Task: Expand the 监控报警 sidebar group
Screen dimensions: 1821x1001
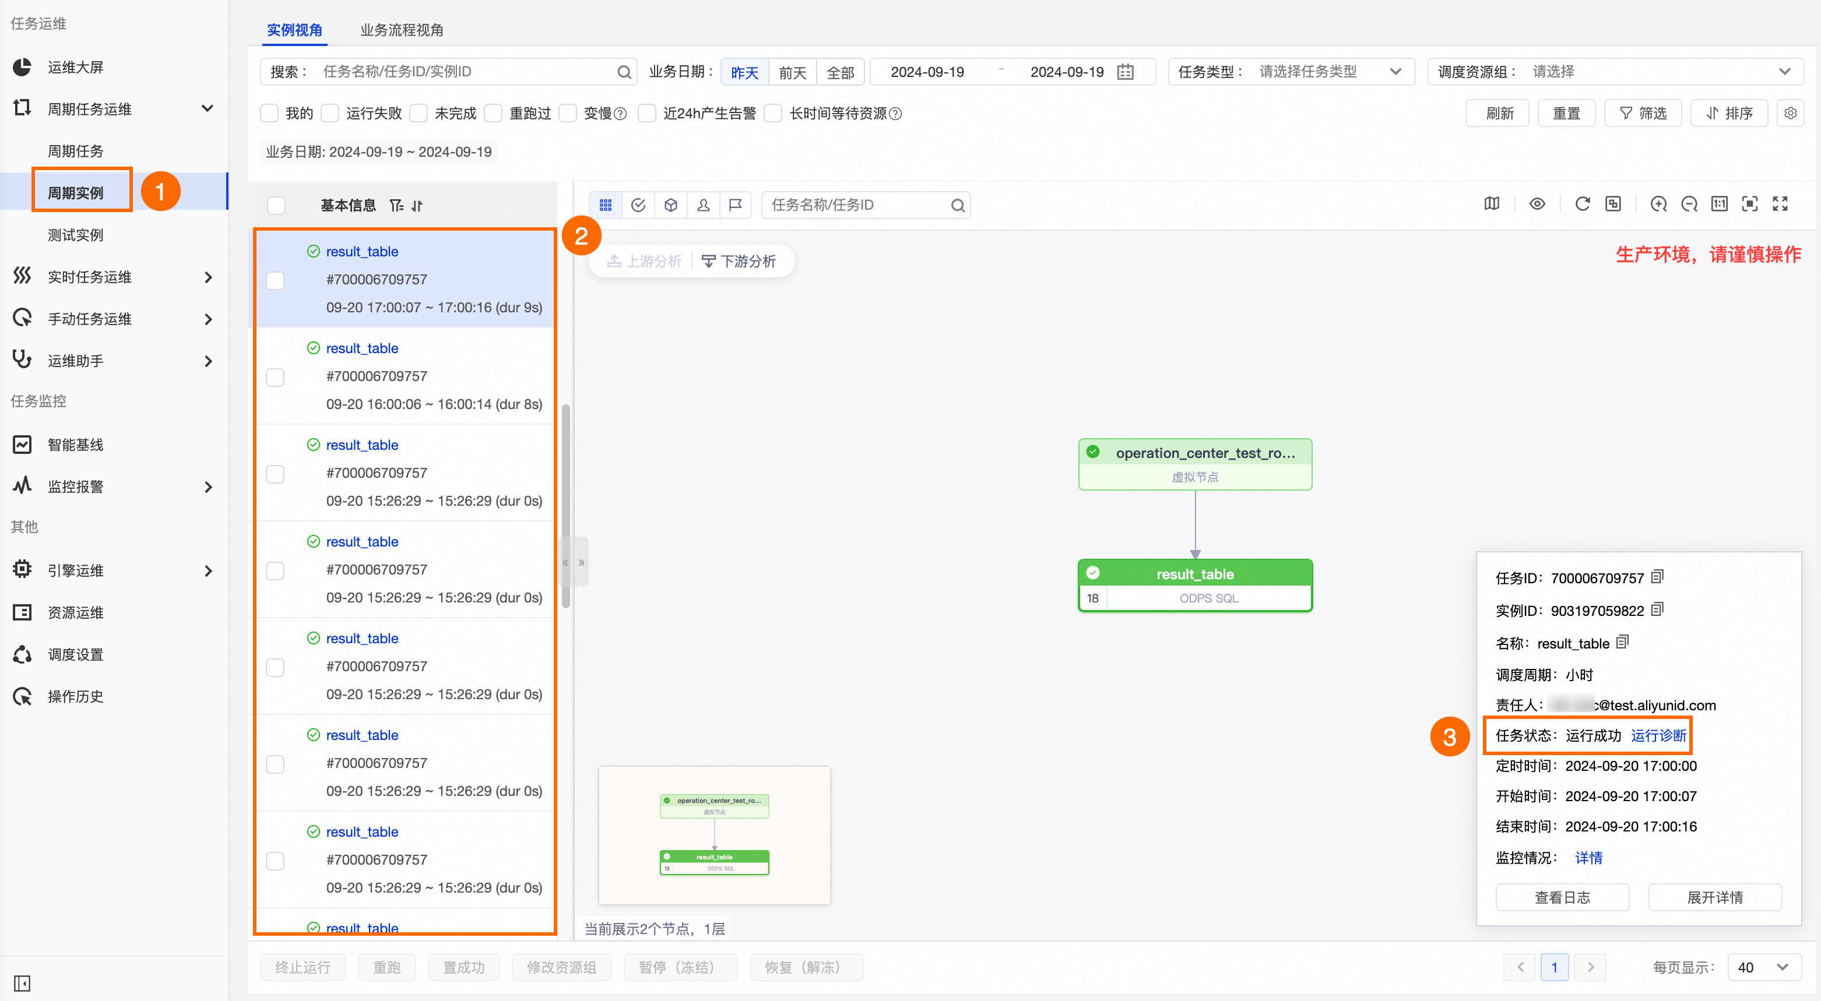Action: pos(208,488)
